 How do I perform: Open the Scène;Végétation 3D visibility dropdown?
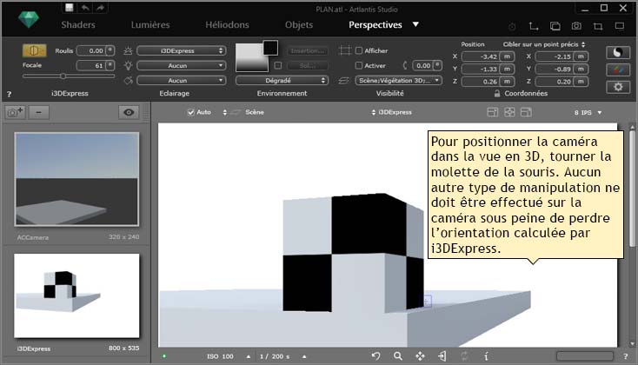(398, 80)
